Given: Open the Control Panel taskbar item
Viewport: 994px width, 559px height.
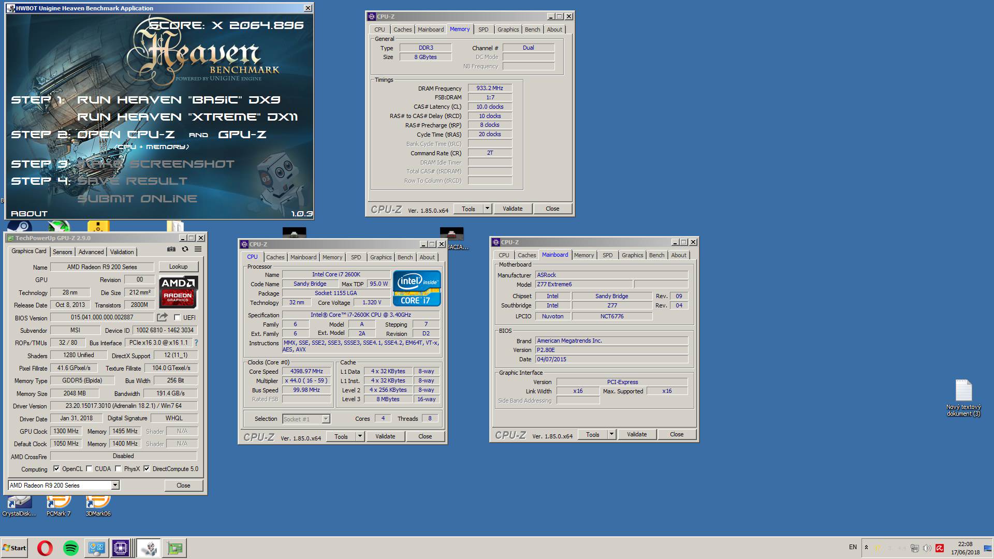Looking at the screenshot, I should pos(97,548).
